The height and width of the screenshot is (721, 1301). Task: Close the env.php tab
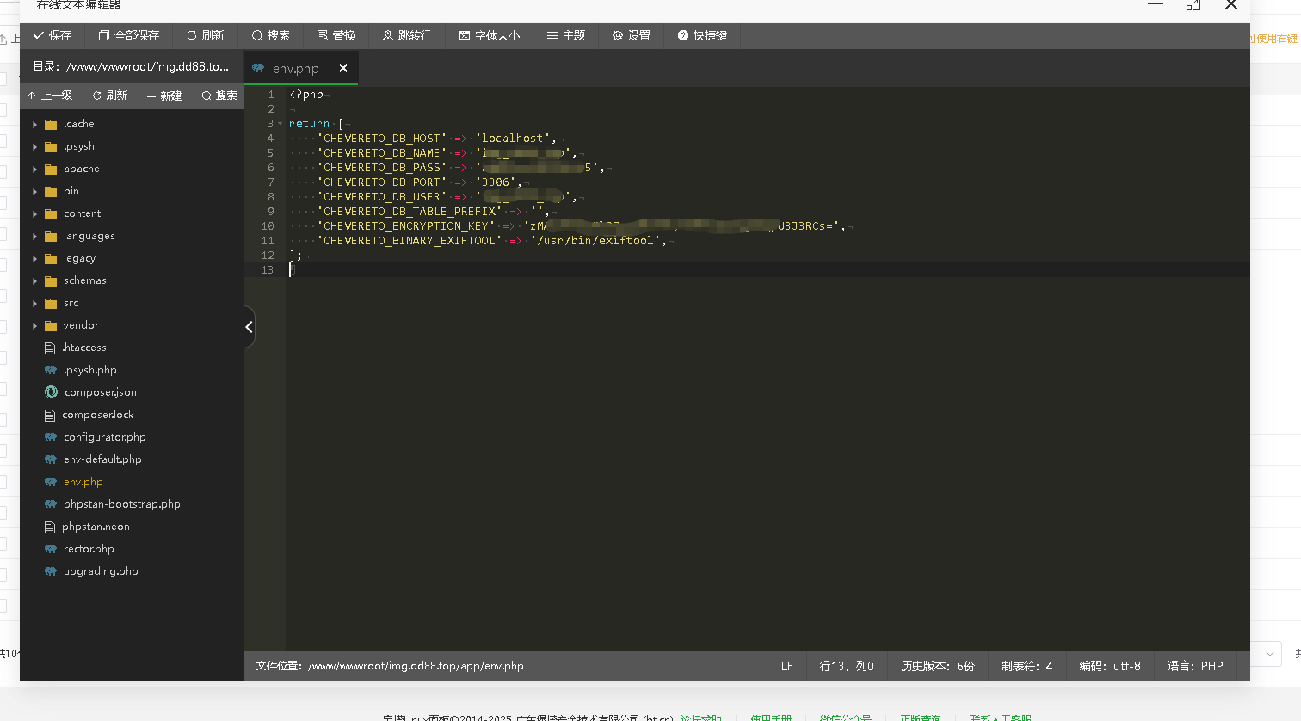pyautogui.click(x=343, y=68)
